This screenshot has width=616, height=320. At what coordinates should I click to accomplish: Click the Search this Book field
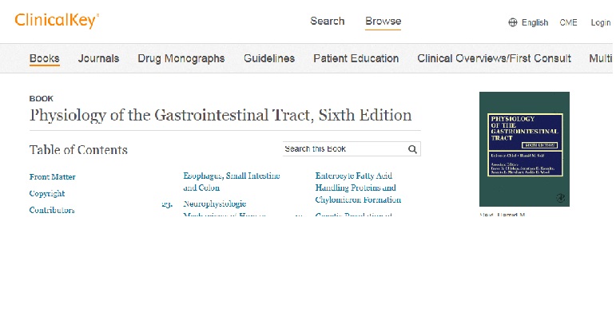pyautogui.click(x=344, y=149)
